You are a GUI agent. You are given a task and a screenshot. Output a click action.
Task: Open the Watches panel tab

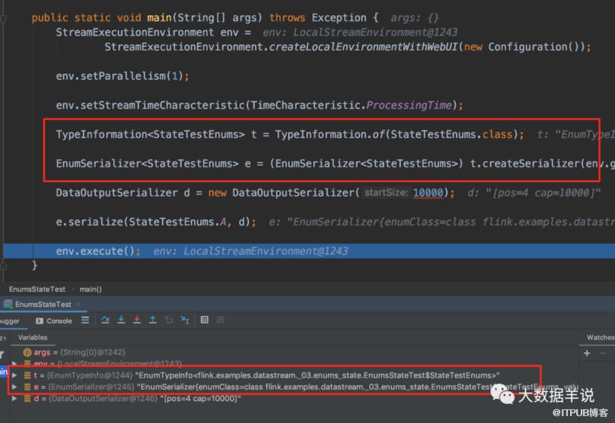point(600,337)
